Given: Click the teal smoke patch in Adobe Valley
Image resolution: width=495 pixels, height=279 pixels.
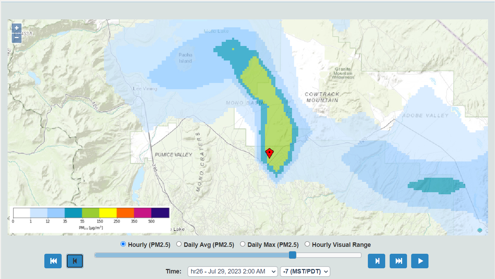Looking at the screenshot, I should (x=436, y=185).
